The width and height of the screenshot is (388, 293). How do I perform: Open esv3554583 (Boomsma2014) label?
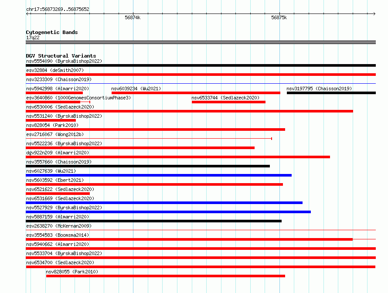(58, 235)
